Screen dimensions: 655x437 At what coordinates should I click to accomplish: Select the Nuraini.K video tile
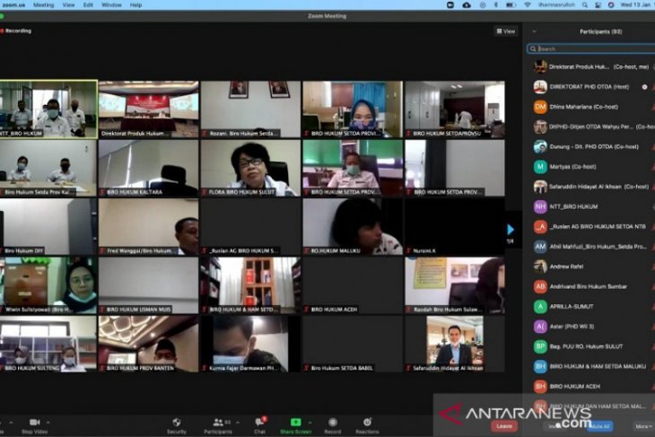[x=455, y=227]
